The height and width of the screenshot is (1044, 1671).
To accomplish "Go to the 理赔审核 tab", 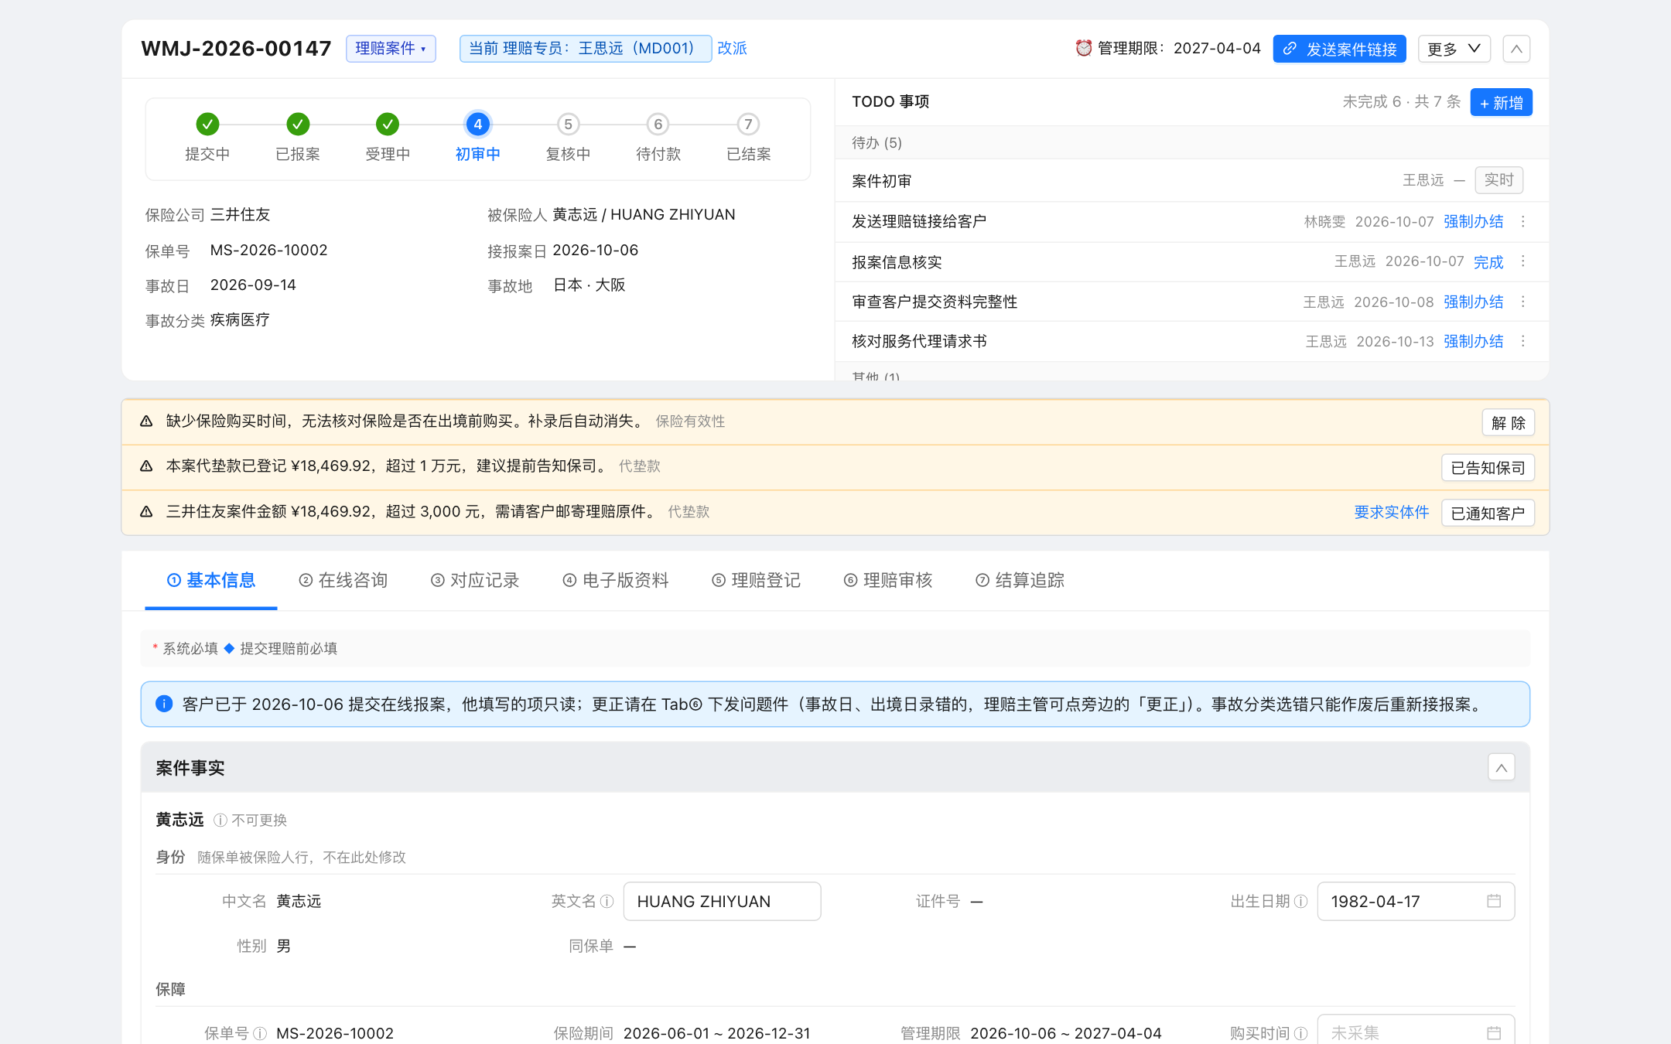I will (x=887, y=580).
